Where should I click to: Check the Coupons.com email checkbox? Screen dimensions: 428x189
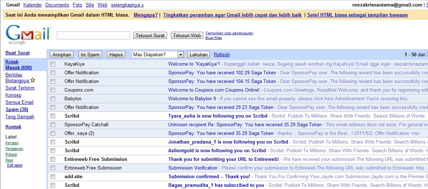tap(53, 90)
